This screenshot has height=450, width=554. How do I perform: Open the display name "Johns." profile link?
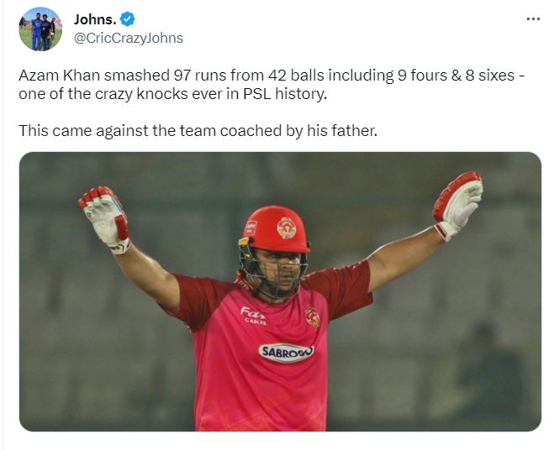[x=95, y=20]
